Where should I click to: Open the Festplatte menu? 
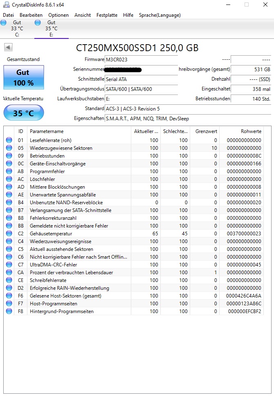click(107, 15)
